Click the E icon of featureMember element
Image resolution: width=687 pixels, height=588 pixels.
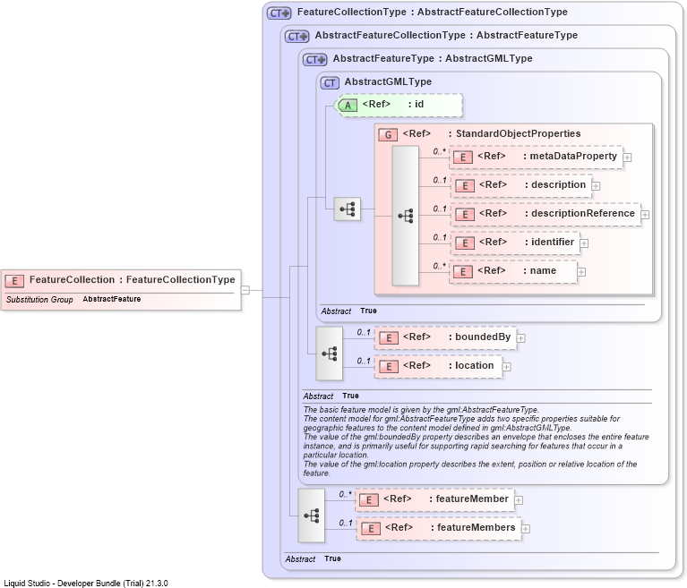pos(369,500)
